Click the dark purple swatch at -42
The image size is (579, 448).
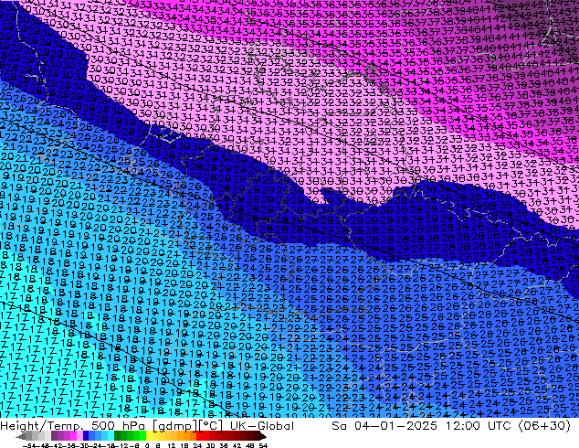tap(54, 435)
